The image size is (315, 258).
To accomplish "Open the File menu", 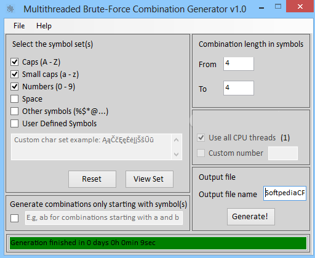I will pos(19,26).
